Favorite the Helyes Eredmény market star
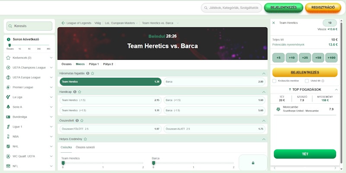This screenshot has width=346, height=173. 85,139
